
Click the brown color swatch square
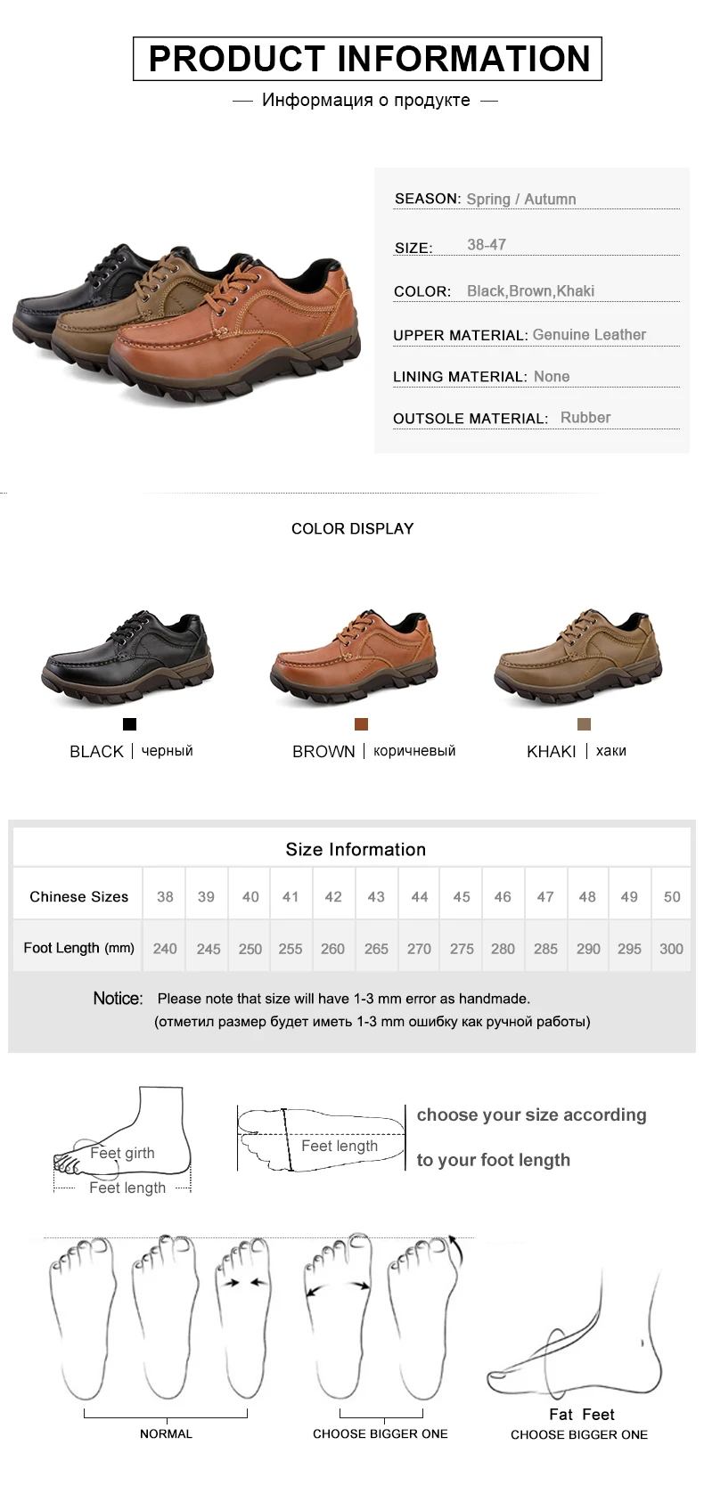[361, 724]
